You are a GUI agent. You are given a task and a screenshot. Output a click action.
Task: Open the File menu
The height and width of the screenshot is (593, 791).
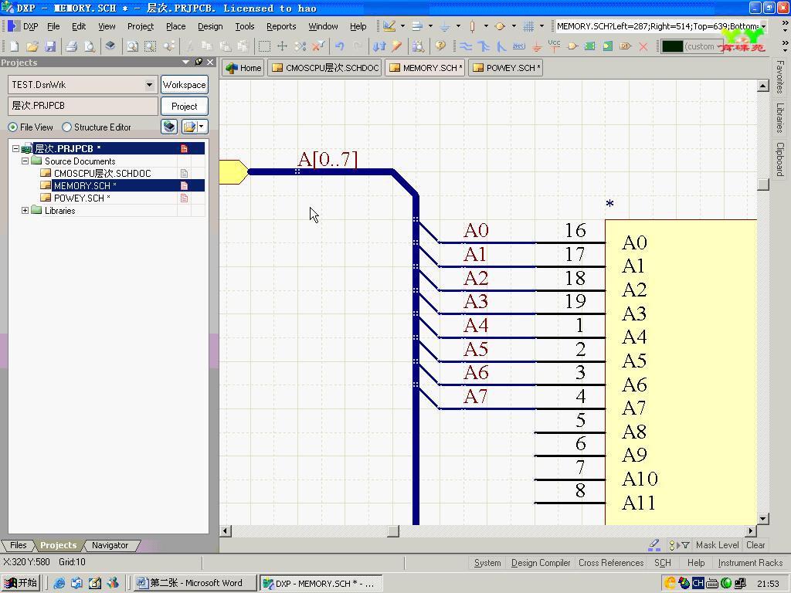(x=53, y=26)
